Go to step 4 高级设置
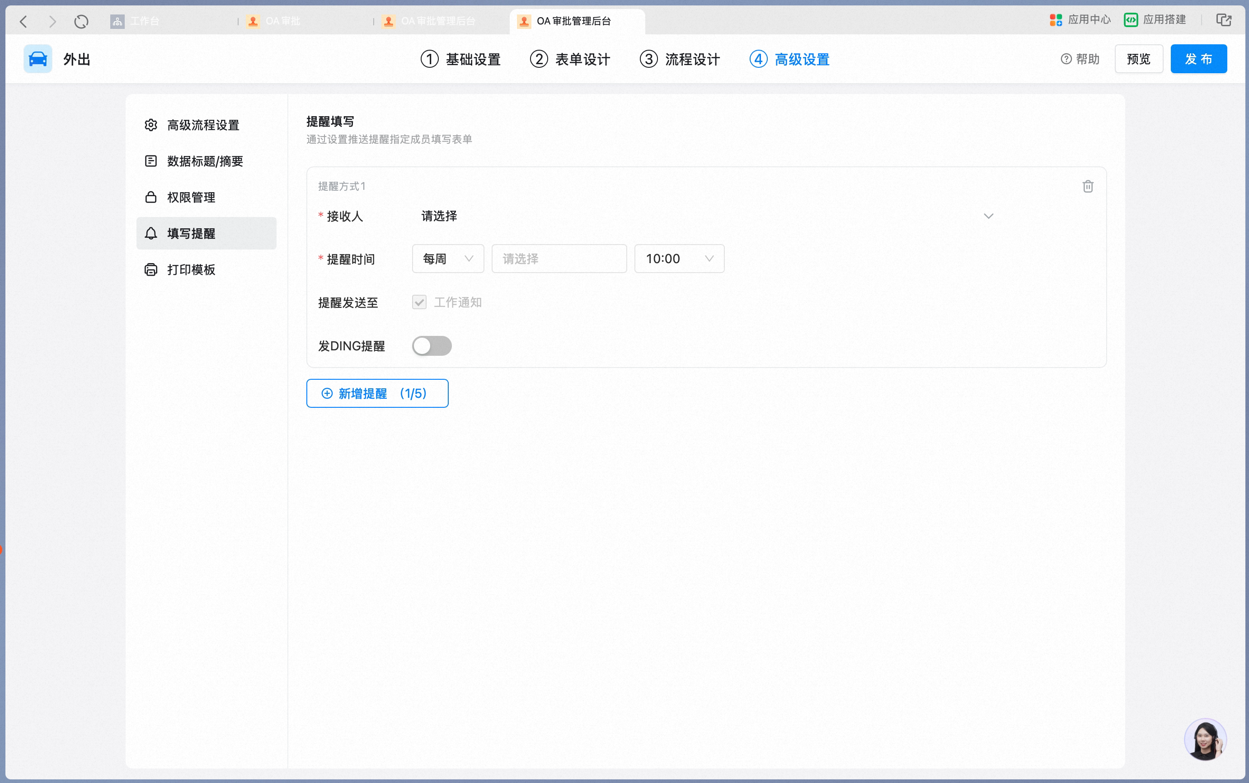The image size is (1249, 783). point(789,59)
